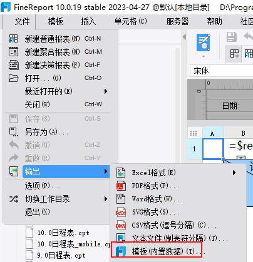The image size is (253, 262).
Task: Click the add grid report toolbar icon
Action: click(x=235, y=54)
